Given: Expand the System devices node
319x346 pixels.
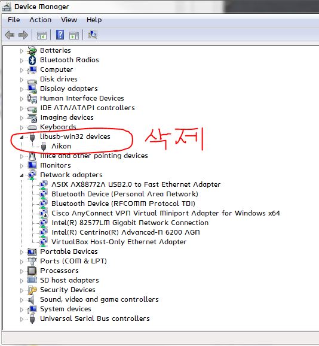Looking at the screenshot, I should tap(22, 309).
